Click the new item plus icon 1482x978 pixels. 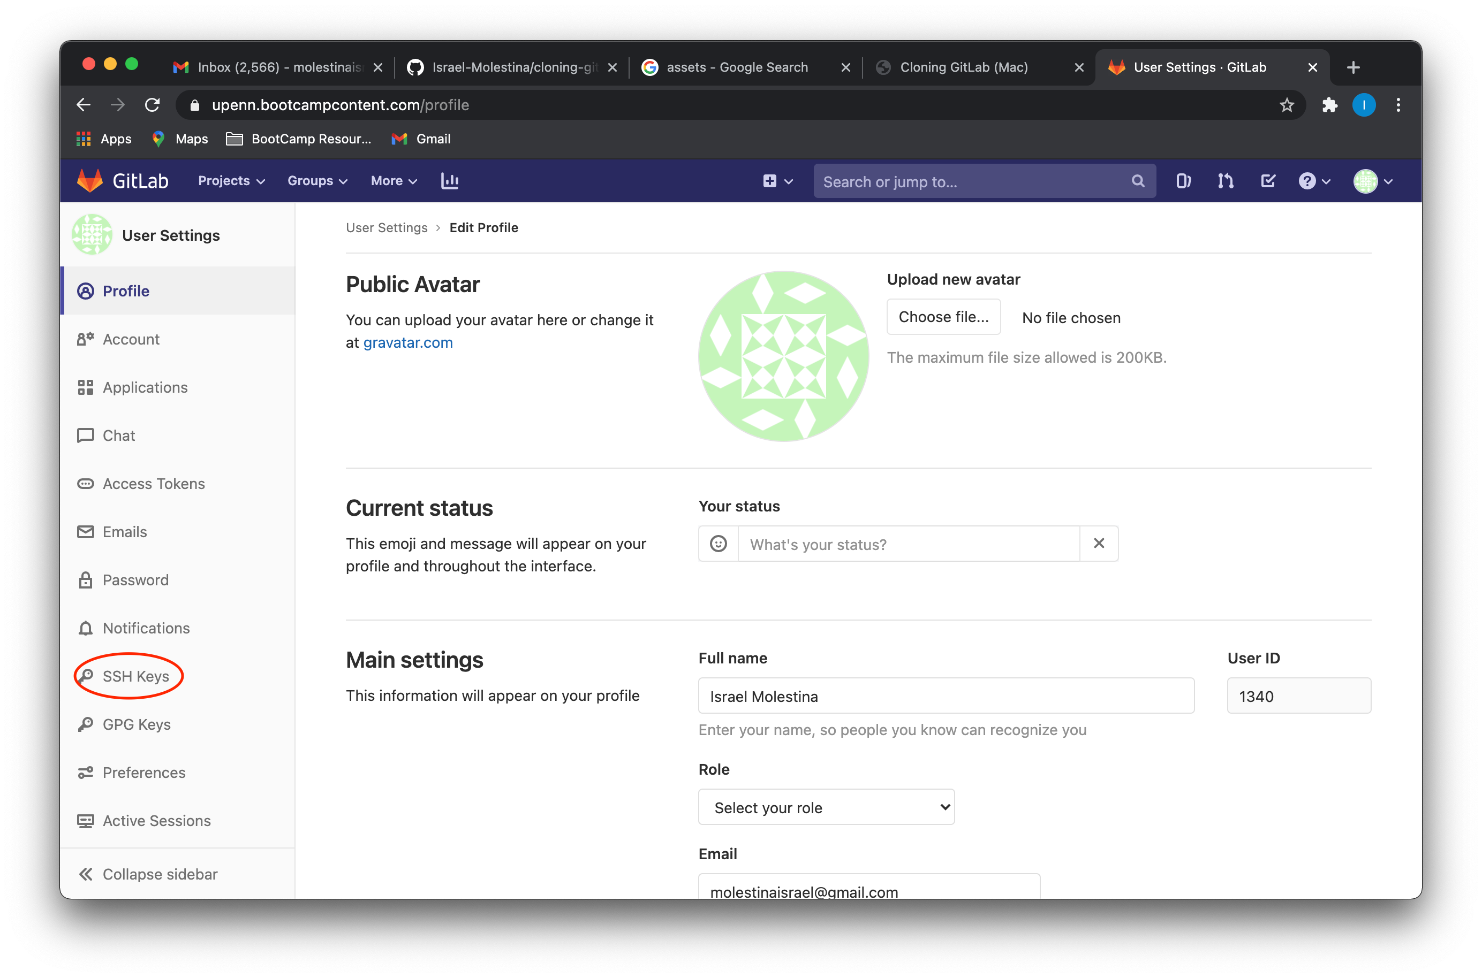point(769,181)
